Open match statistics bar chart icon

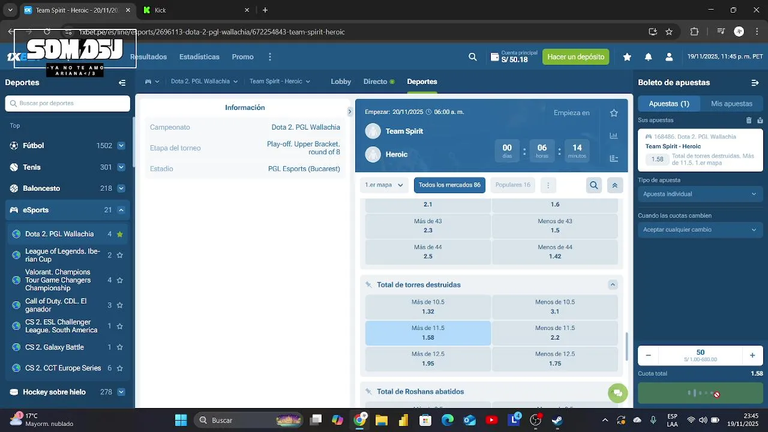pyautogui.click(x=614, y=136)
